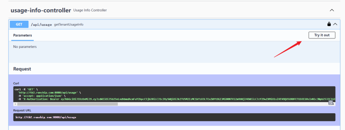Click the curl scrollbar left arrow
The image size is (345, 130).
point(15,104)
